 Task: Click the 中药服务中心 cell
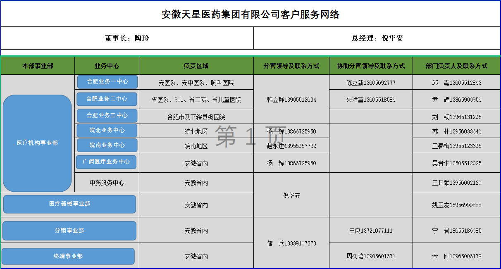point(107,183)
